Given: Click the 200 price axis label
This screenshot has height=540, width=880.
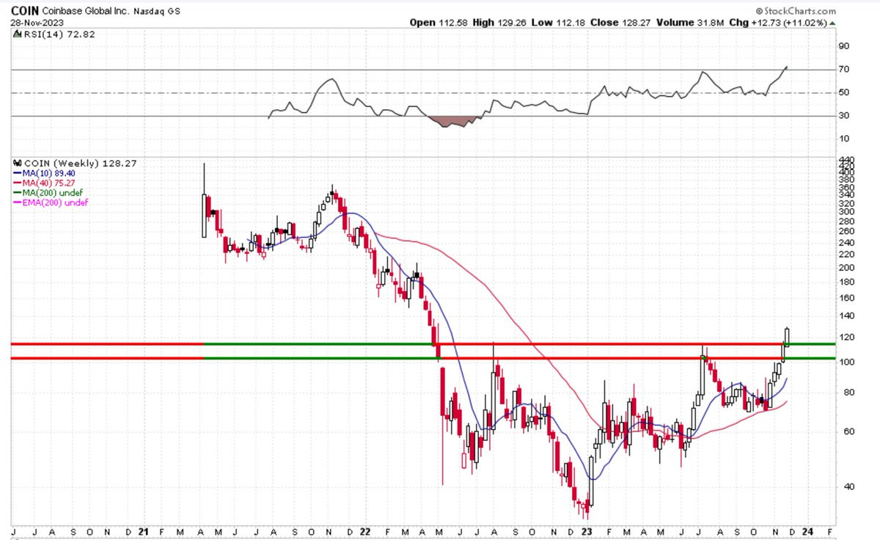Looking at the screenshot, I should 846,268.
